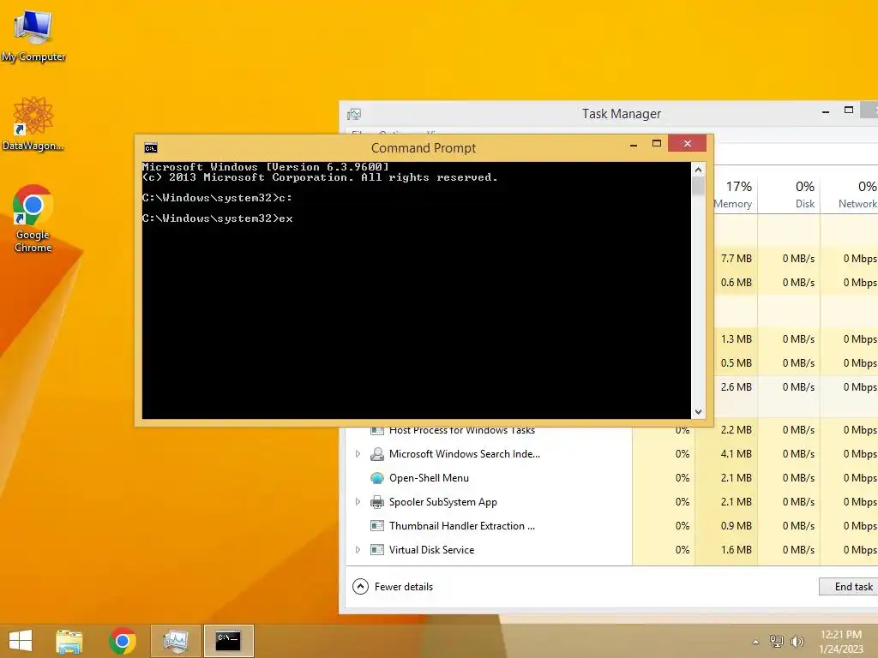Open the DataWagon desktop shortcut
The image size is (878, 658).
[x=33, y=123]
